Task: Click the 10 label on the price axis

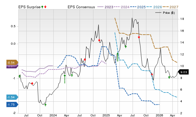Action: coord(182,66)
